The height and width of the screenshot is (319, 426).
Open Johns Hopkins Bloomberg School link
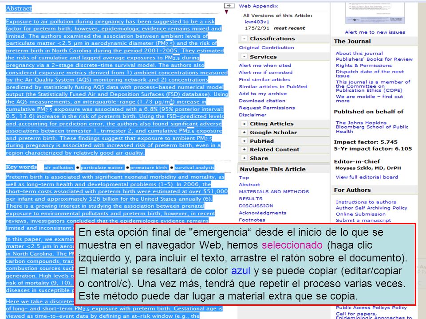372,127
